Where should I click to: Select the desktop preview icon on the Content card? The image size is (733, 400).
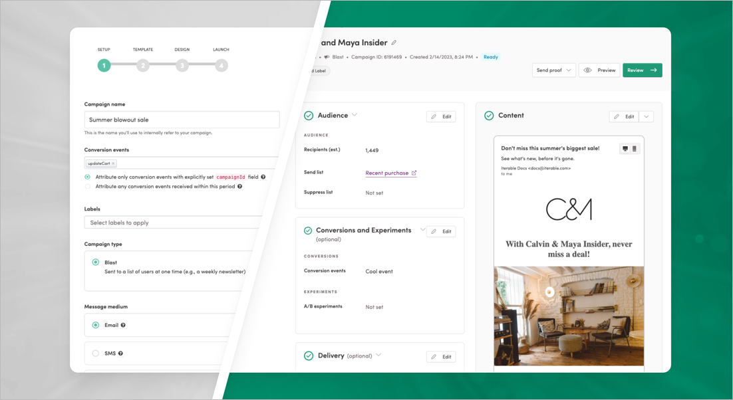[625, 148]
